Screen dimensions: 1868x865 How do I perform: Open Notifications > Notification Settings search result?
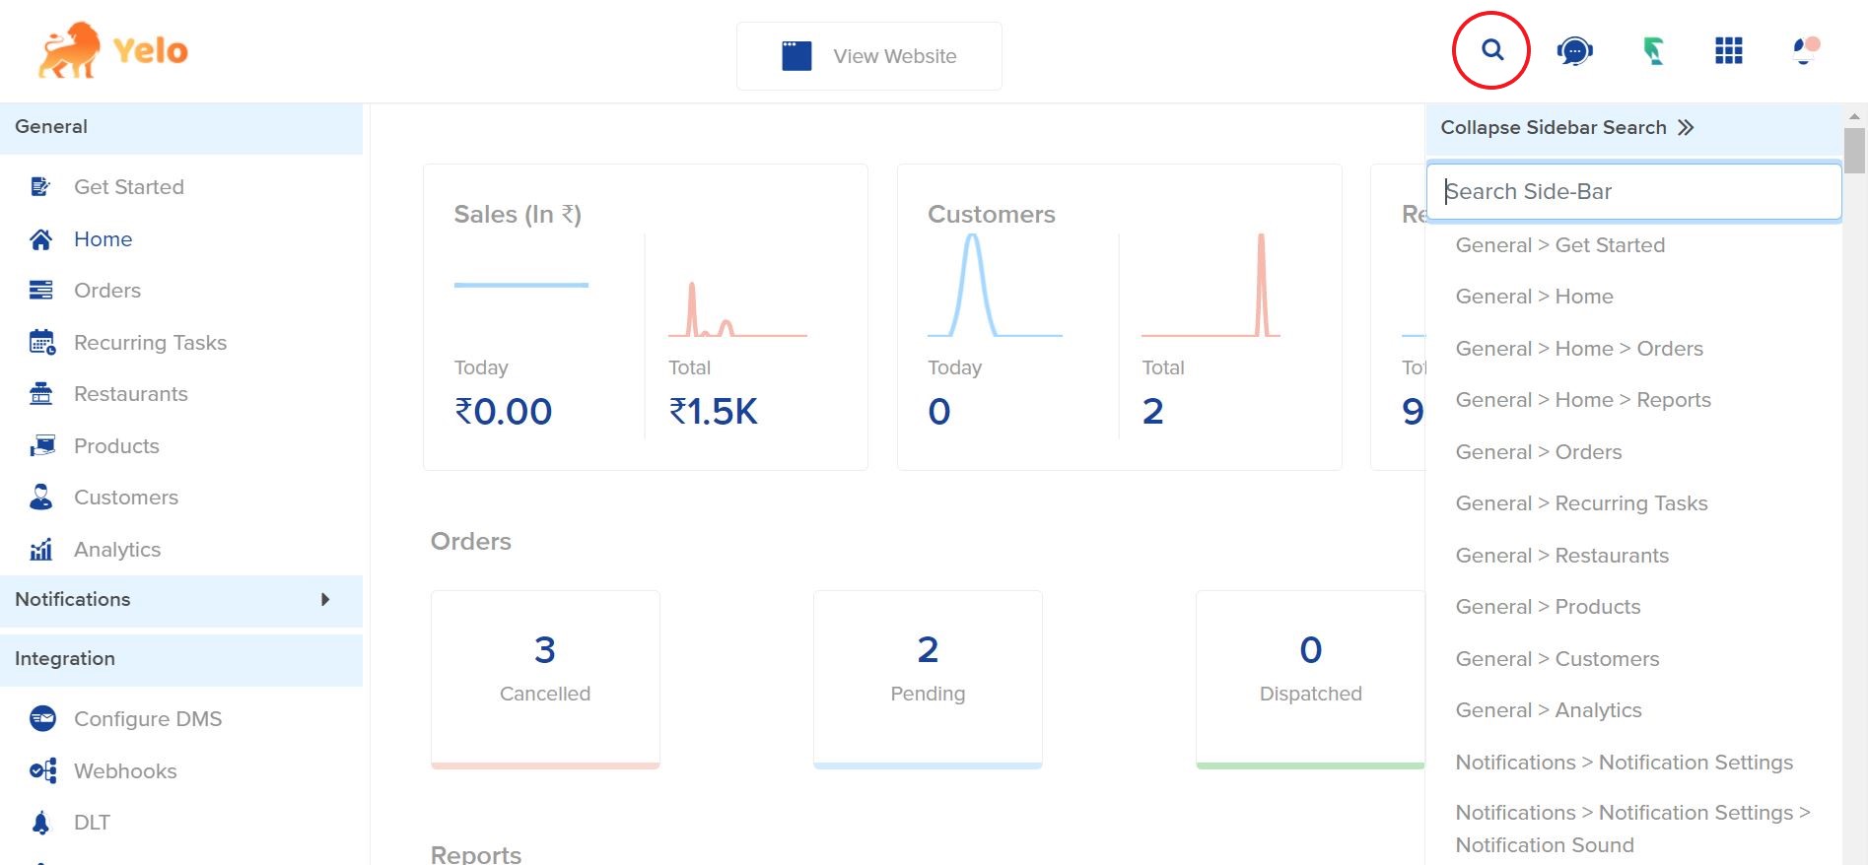click(1624, 763)
